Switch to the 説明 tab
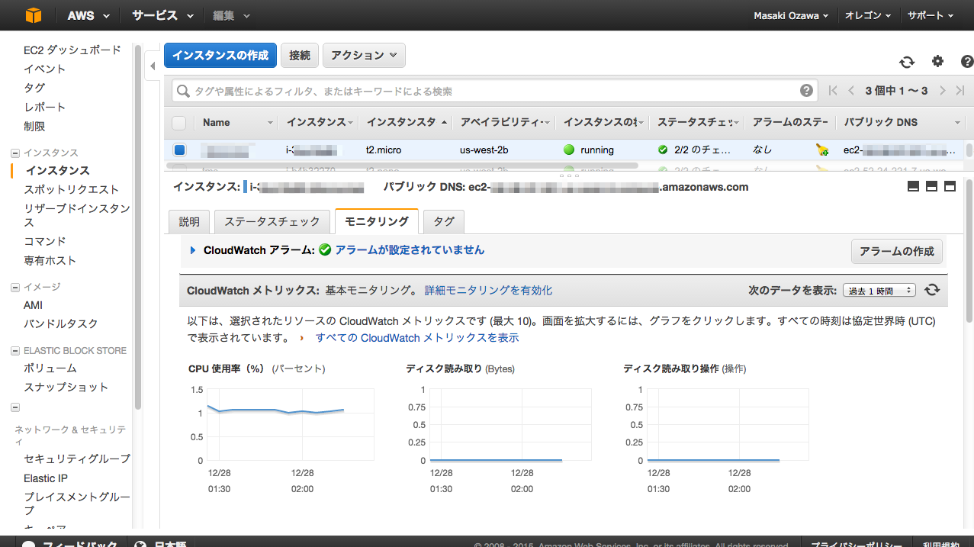The image size is (974, 547). click(x=189, y=221)
